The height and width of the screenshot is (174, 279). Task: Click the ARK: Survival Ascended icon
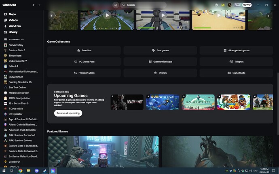[x=6, y=135]
